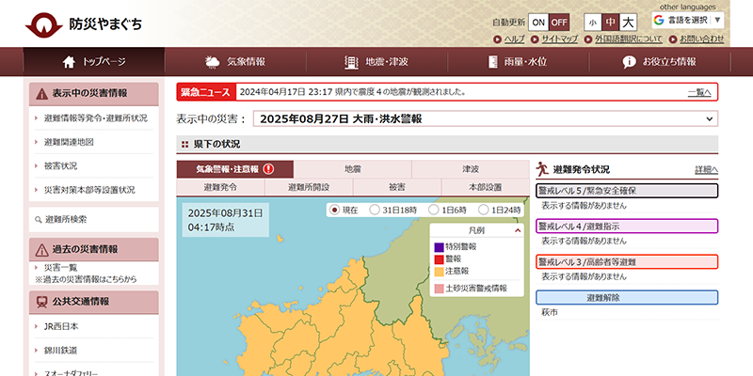
Task: Select the 1日6時 radio button
Action: pyautogui.click(x=433, y=210)
